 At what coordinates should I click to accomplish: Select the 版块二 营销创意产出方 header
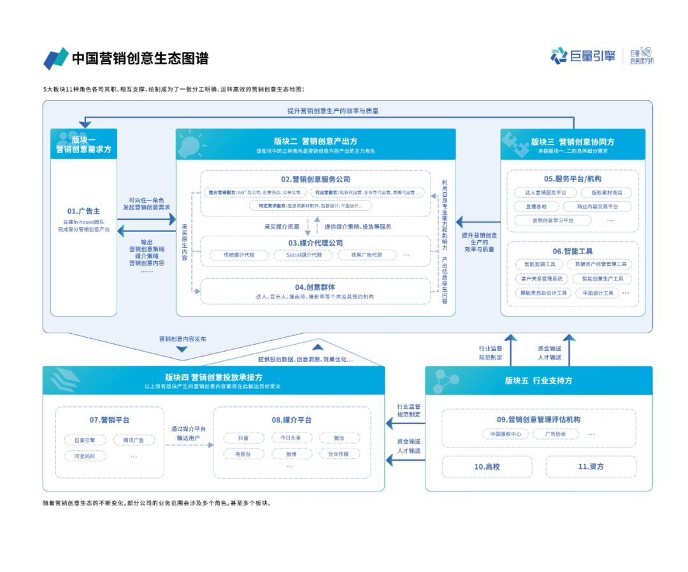315,145
